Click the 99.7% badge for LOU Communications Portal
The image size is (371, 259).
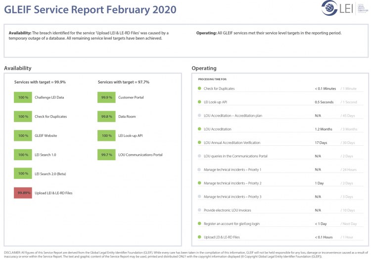click(106, 155)
